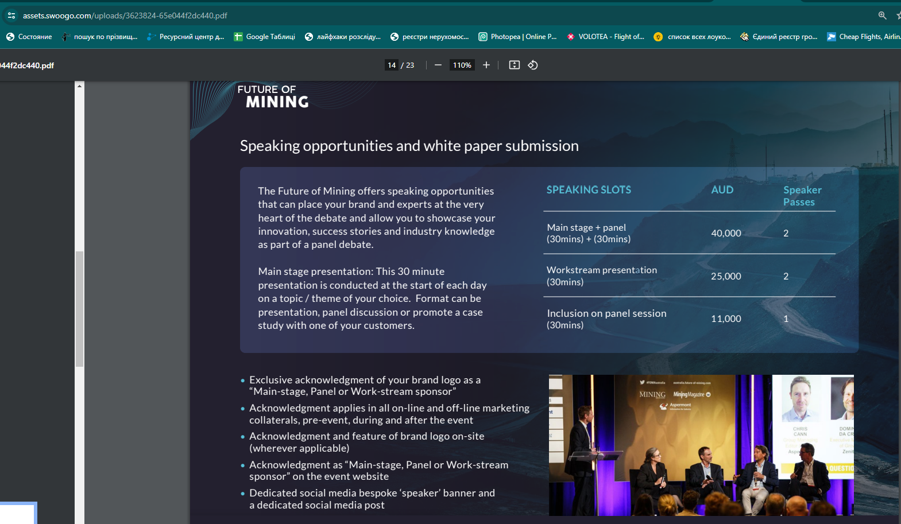Open the site information icon in address bar

(11, 15)
